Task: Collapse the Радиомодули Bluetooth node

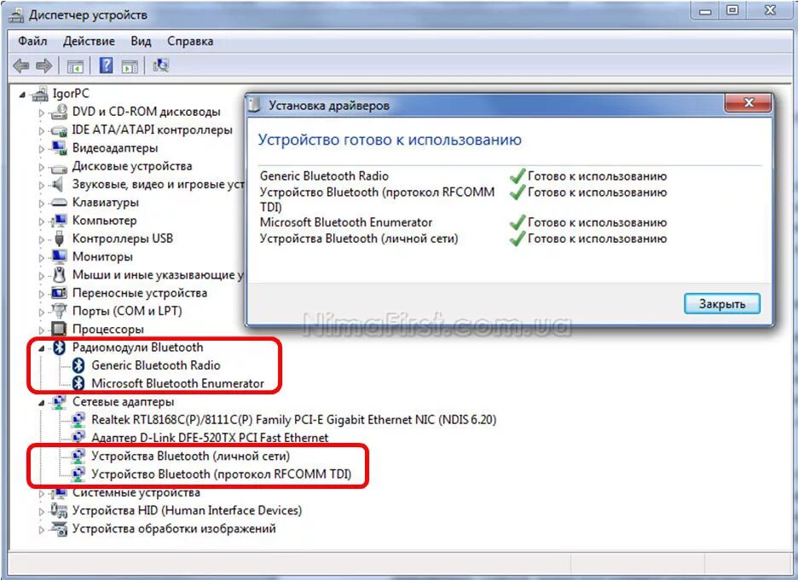Action: coord(41,348)
